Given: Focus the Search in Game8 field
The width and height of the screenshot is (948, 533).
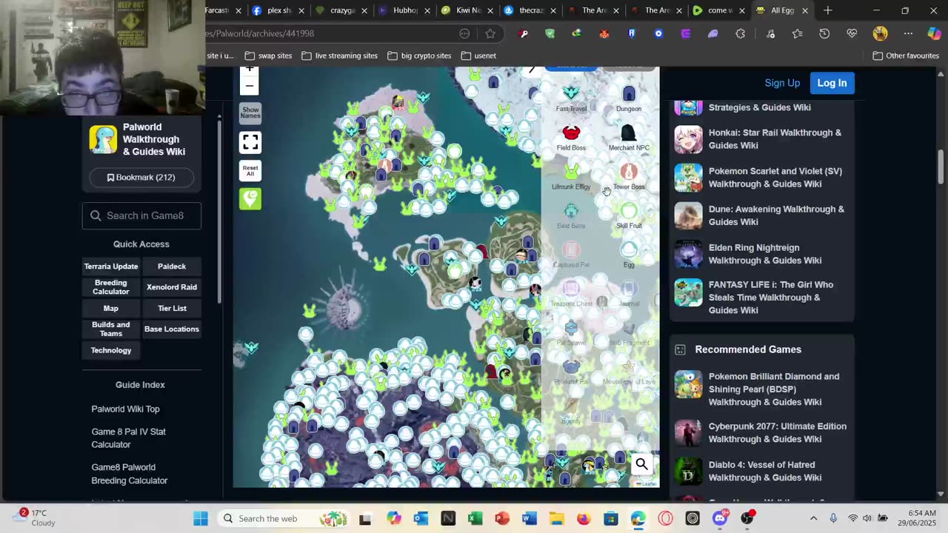Looking at the screenshot, I should tap(141, 215).
